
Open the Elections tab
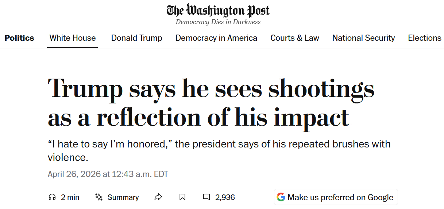tap(425, 38)
